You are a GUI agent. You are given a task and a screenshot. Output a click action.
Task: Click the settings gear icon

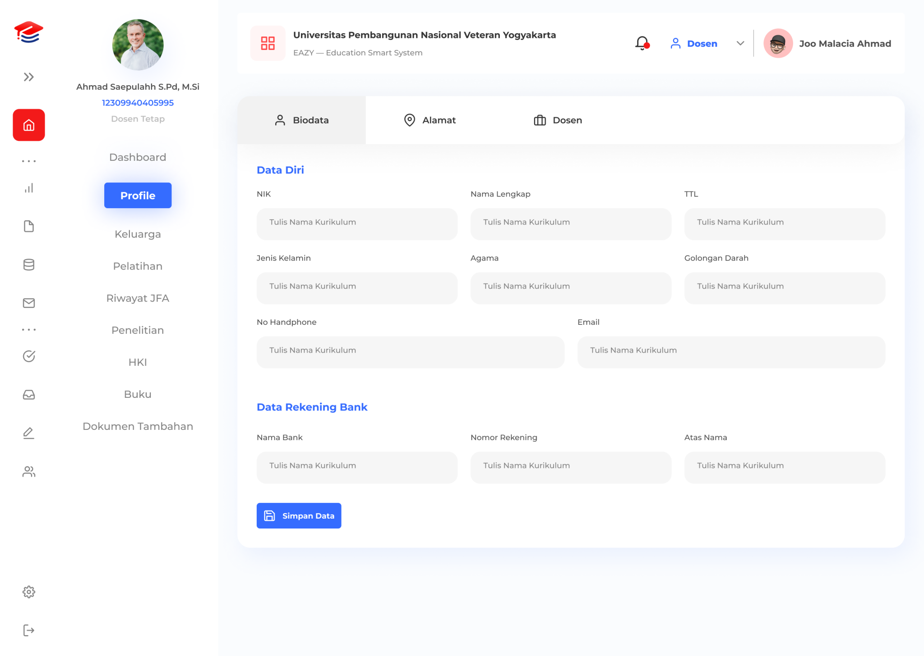[29, 592]
